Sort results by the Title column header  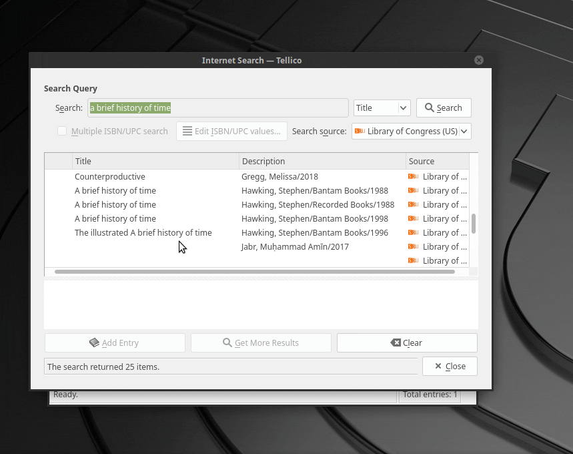click(155, 162)
